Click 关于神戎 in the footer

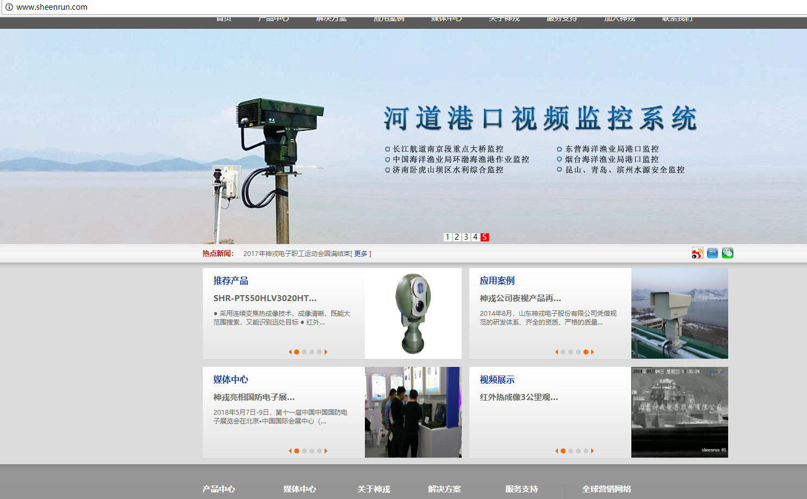coord(374,489)
